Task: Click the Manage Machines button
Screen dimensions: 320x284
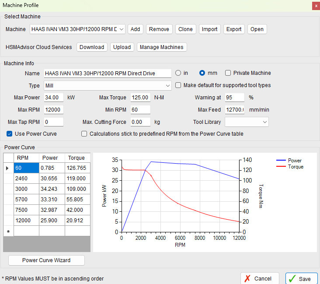Action: [x=162, y=47]
